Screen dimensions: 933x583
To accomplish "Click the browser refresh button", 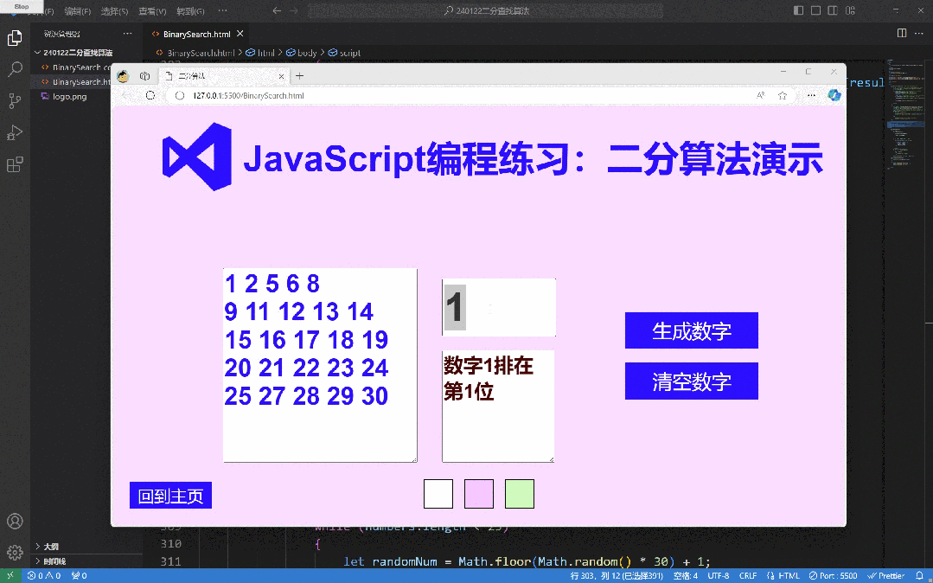I will tap(150, 95).
